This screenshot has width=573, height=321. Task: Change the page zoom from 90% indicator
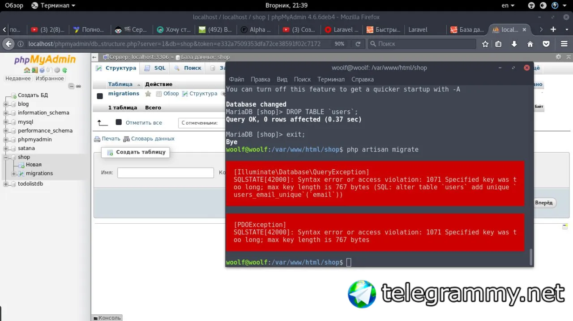pos(339,44)
